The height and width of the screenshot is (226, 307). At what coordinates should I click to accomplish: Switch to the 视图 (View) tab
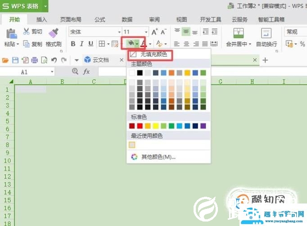(181, 20)
